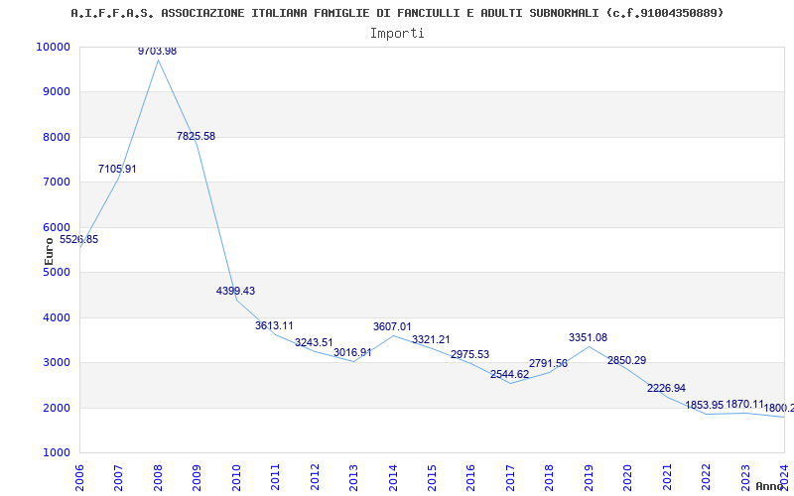
Task: Click the 2012 x-axis year label
Action: [x=315, y=477]
